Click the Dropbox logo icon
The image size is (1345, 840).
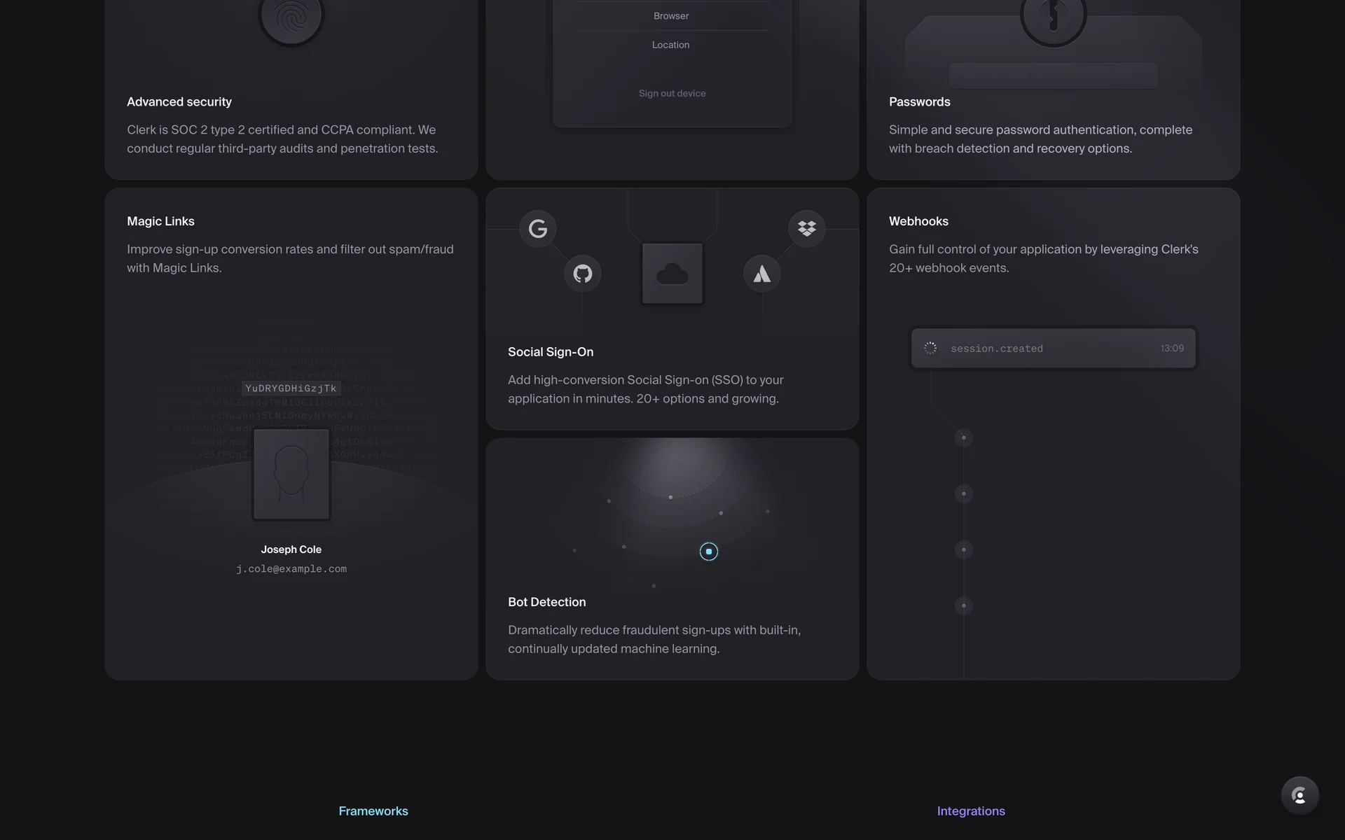click(806, 228)
